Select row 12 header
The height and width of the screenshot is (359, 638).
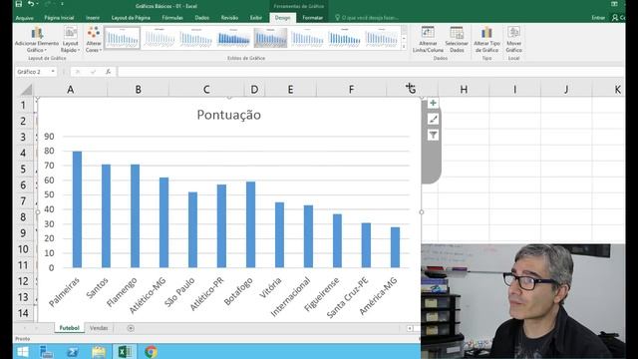click(x=23, y=281)
